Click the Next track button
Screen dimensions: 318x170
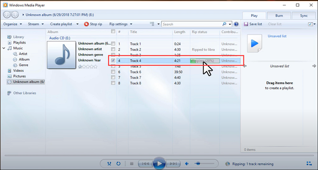pos(173,164)
